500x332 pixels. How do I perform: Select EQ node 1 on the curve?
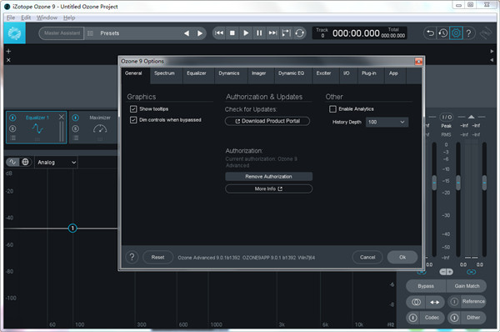pyautogui.click(x=72, y=229)
